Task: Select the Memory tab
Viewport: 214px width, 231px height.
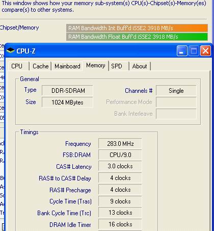Action: (x=96, y=65)
